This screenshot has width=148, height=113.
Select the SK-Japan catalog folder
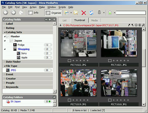16,102
